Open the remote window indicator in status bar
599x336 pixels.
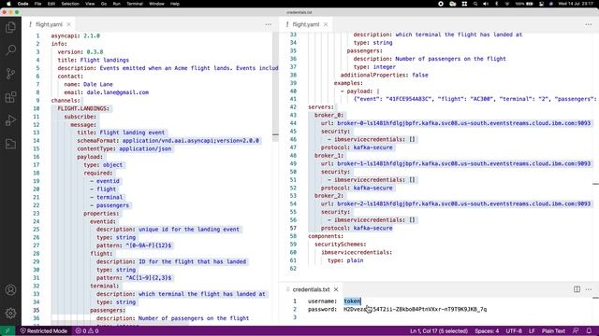(x=7, y=331)
